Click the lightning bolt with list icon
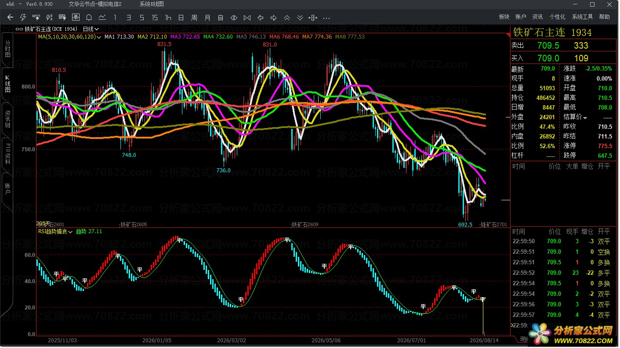This screenshot has width=620, height=348. click(49, 18)
